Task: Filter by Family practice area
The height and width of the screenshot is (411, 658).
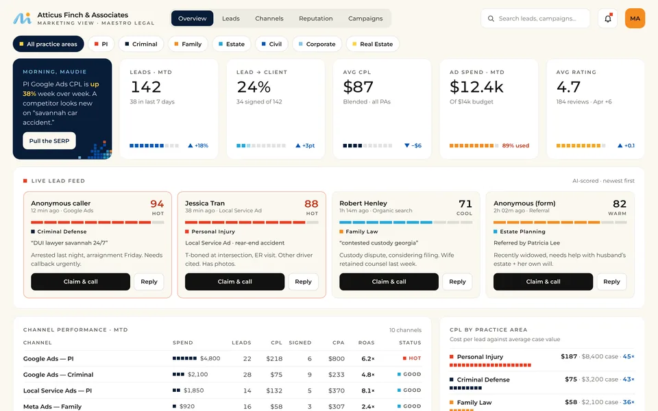Action: [x=188, y=44]
